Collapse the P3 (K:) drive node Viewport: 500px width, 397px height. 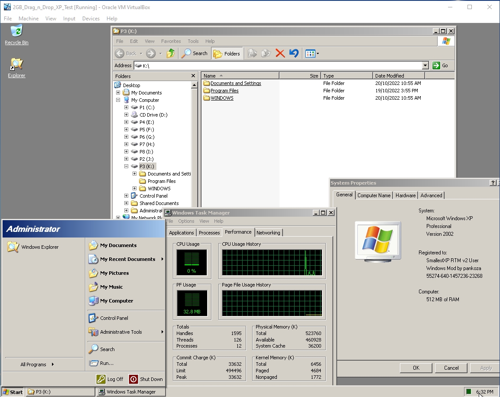click(x=126, y=166)
